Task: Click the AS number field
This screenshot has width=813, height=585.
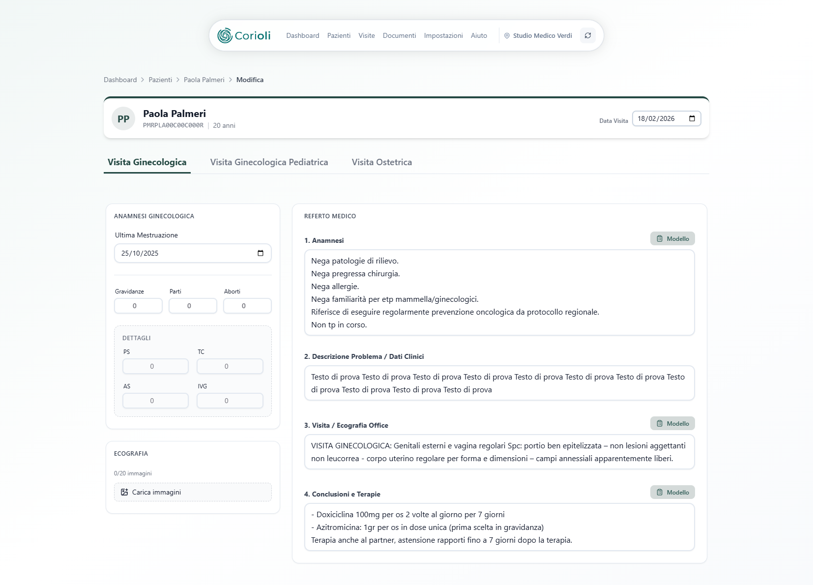Action: pyautogui.click(x=155, y=401)
